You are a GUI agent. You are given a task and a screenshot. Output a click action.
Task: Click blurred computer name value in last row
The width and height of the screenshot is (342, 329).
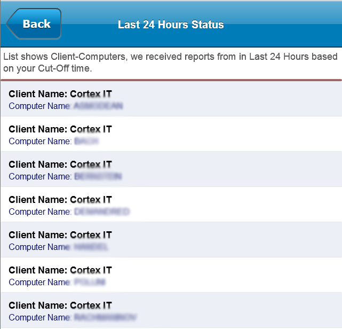(x=105, y=318)
